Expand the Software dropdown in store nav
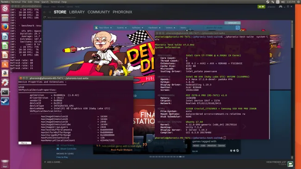The width and height of the screenshot is (301, 169). (138, 28)
